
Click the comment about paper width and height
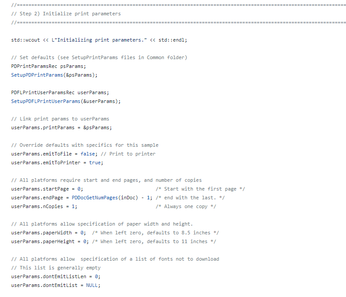point(102,224)
